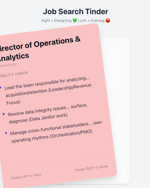Click Swipe Left to Pass label
This screenshot has width=150, height=188.
(26, 176)
